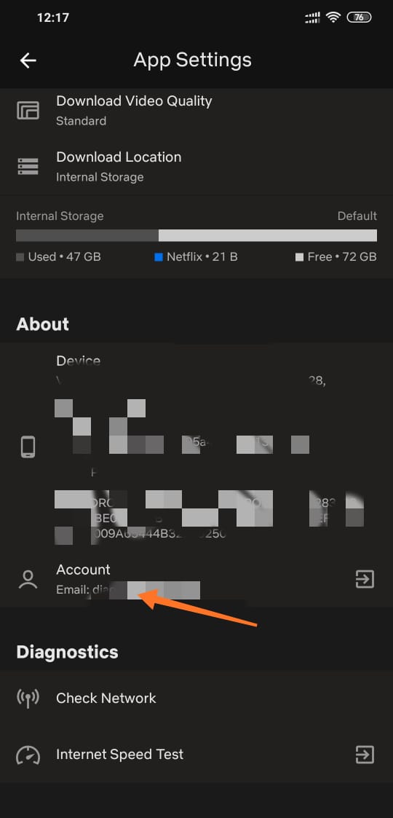
Task: Click the blue Netflix storage legend square
Action: (x=159, y=256)
